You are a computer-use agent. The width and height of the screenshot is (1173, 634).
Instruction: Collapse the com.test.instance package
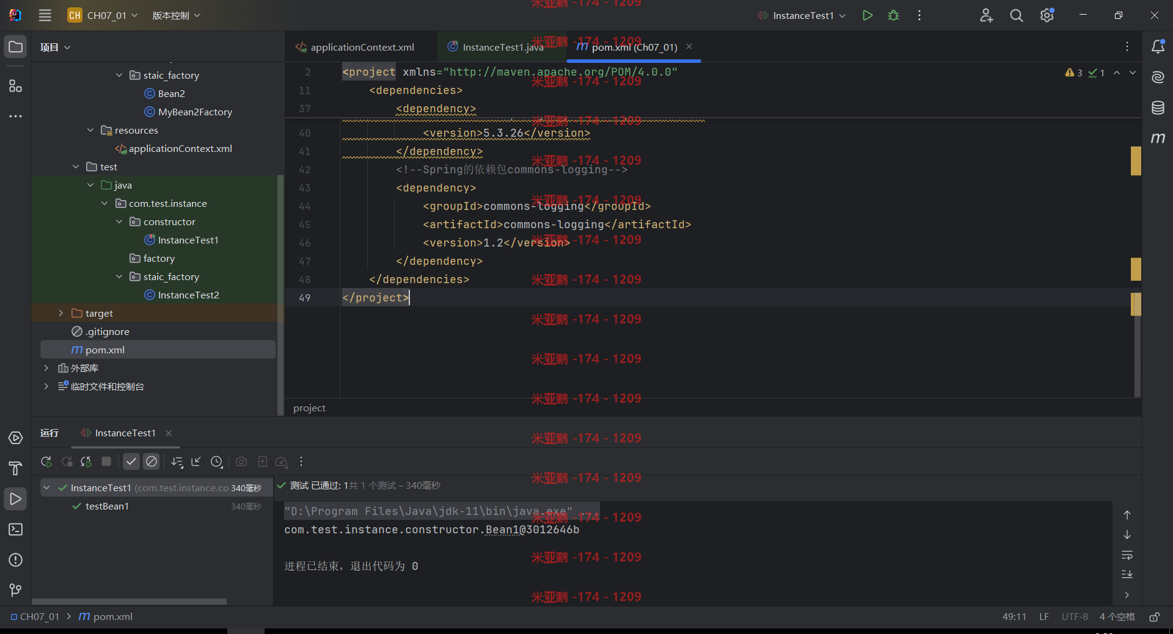(x=104, y=203)
